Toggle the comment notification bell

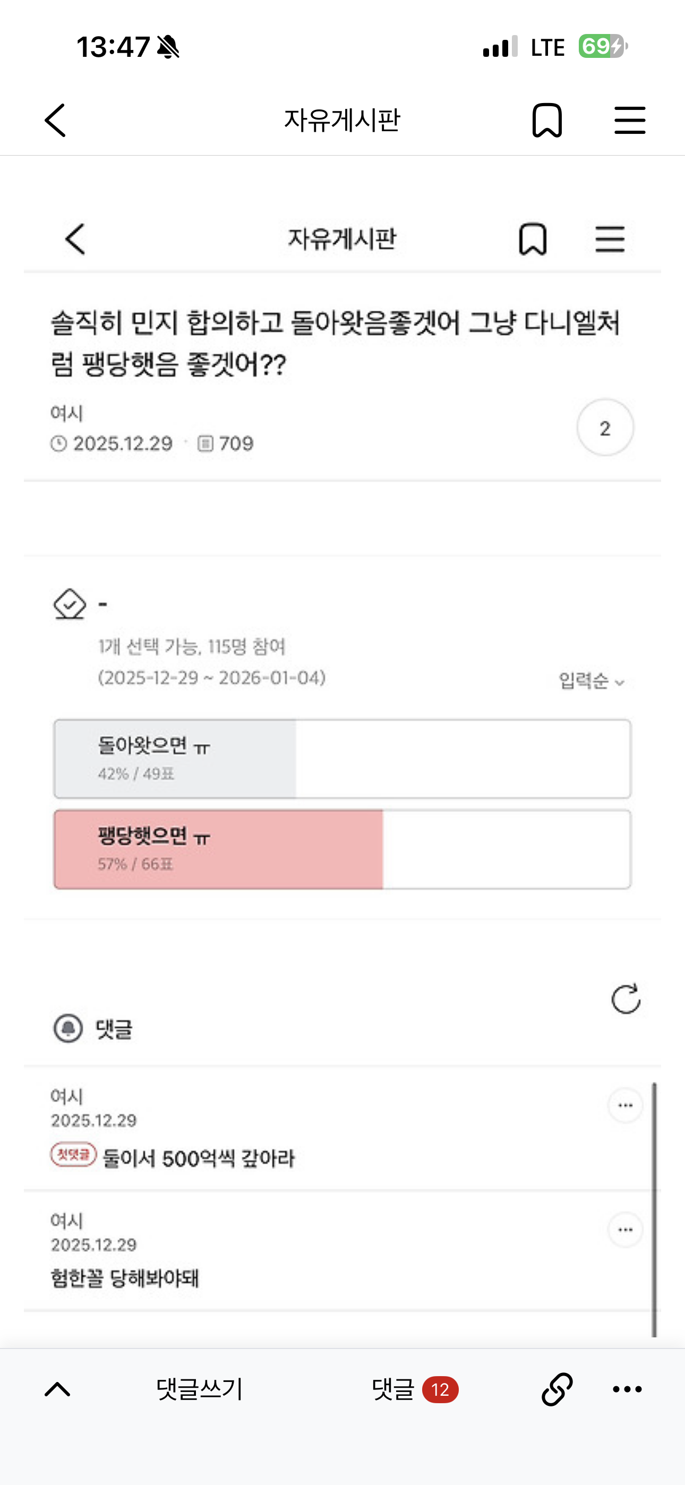68,1028
